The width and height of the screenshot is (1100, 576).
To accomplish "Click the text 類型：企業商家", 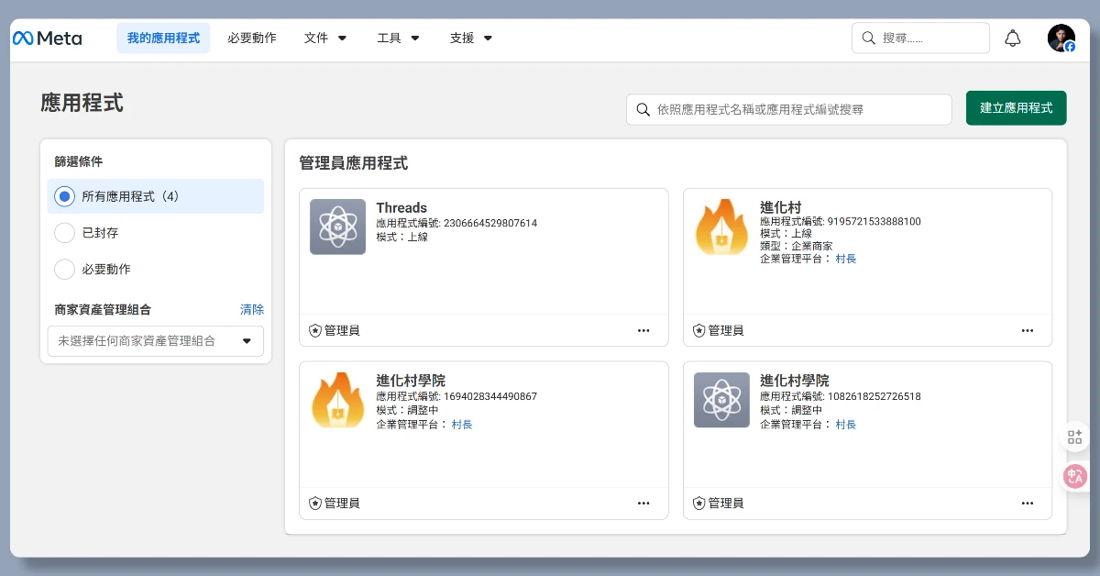I will 797,247.
